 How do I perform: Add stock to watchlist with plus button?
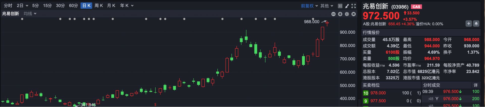coord(469,24)
